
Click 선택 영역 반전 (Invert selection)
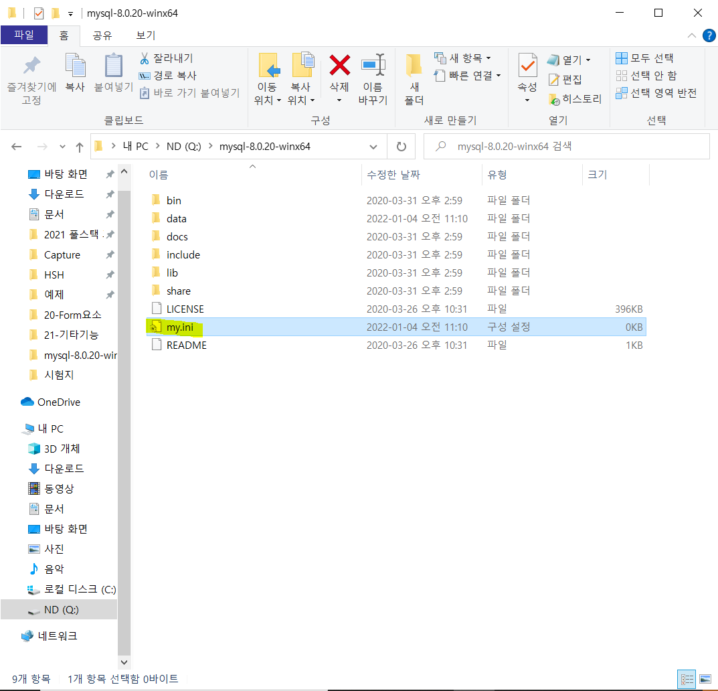click(656, 93)
